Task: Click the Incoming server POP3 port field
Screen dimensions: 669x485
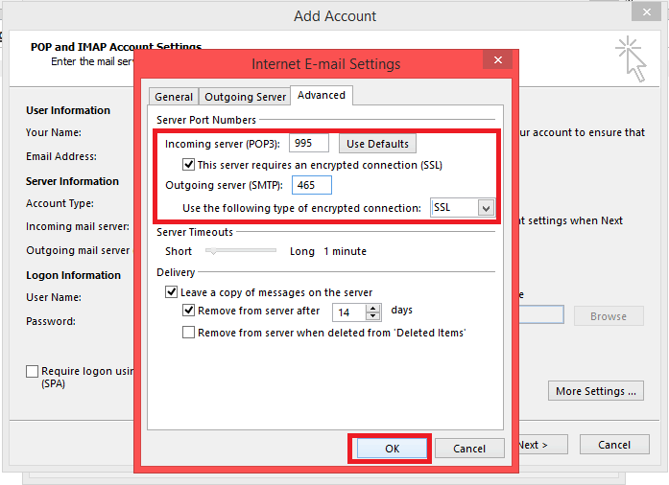Action: (308, 144)
